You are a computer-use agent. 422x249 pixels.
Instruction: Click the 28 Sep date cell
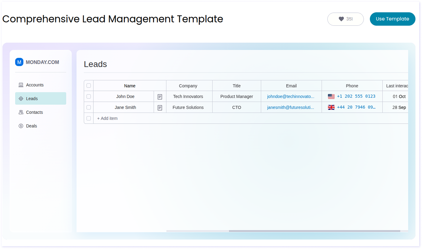[395, 107]
